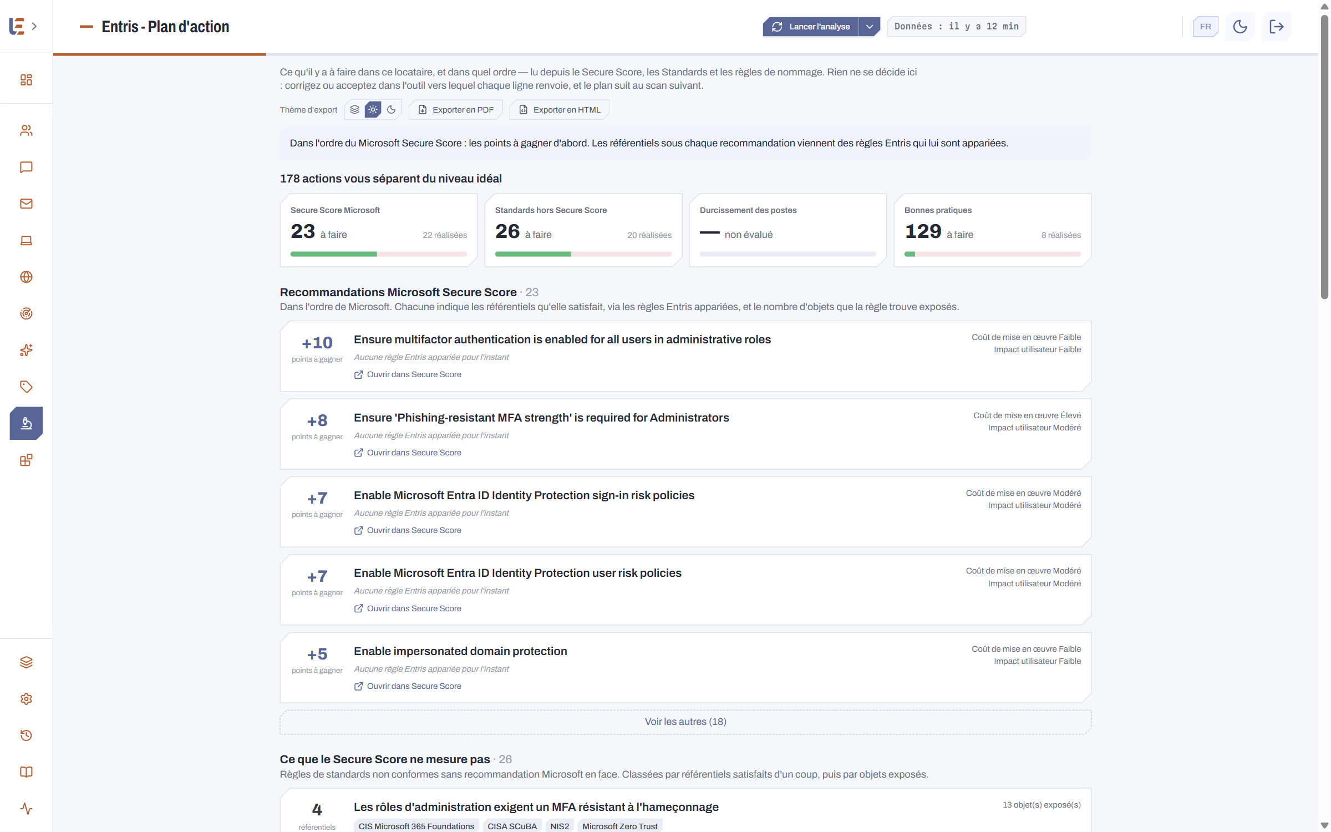Image resolution: width=1331 pixels, height=832 pixels.
Task: Open the tag icon in sidebar
Action: [x=26, y=387]
